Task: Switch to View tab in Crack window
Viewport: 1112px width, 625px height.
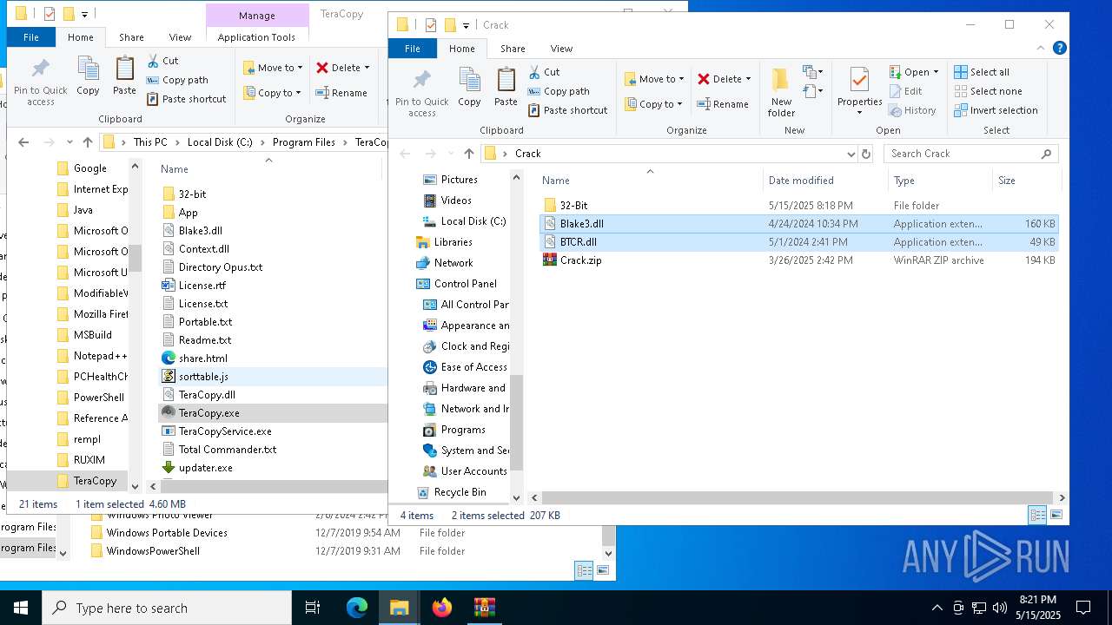Action: tap(561, 49)
